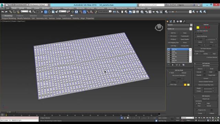The width and height of the screenshot is (220, 124).
Task: Enable By Angle checkbox
Action: pos(196,39)
